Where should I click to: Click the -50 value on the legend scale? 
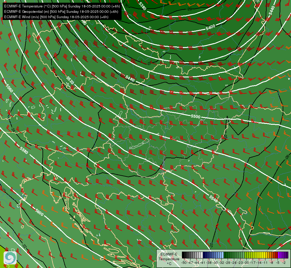click(184, 263)
